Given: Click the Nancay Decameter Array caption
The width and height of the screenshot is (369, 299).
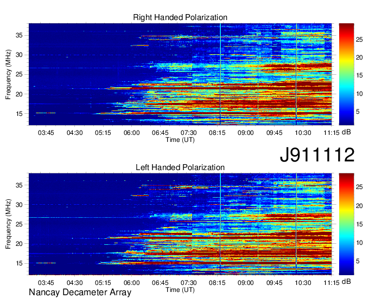Looking at the screenshot, I should [x=80, y=292].
